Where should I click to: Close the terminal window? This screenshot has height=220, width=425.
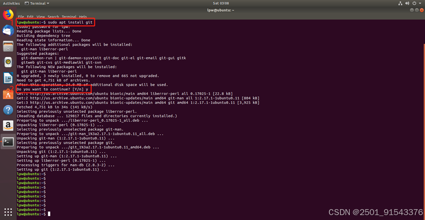pos(422,10)
